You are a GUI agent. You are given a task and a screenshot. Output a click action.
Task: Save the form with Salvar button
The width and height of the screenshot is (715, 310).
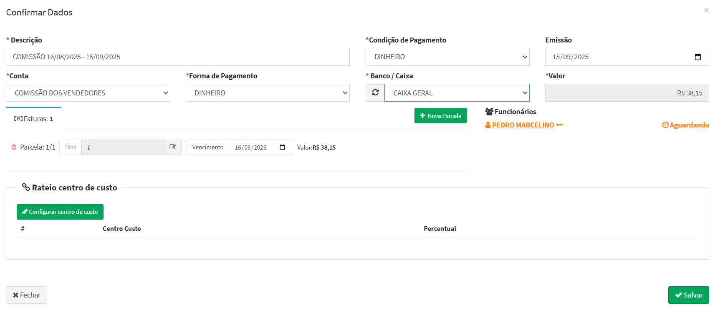tap(688, 295)
